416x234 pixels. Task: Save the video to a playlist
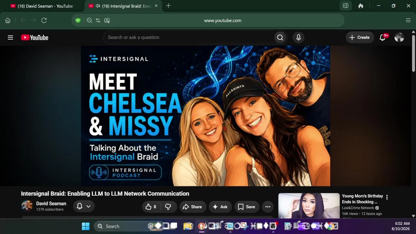click(247, 207)
